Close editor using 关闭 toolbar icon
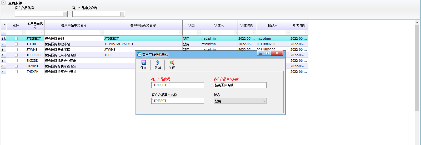421x145 pixels. [172, 65]
